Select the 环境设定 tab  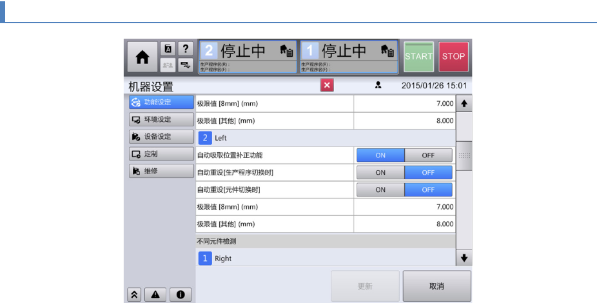(x=161, y=119)
